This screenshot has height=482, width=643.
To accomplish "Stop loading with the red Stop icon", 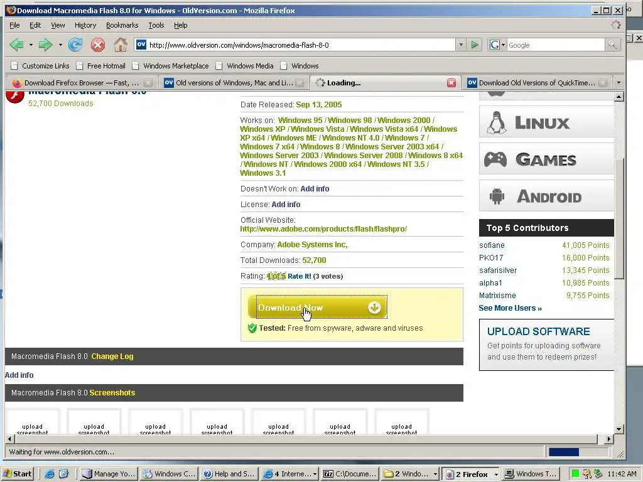I will 97,45.
